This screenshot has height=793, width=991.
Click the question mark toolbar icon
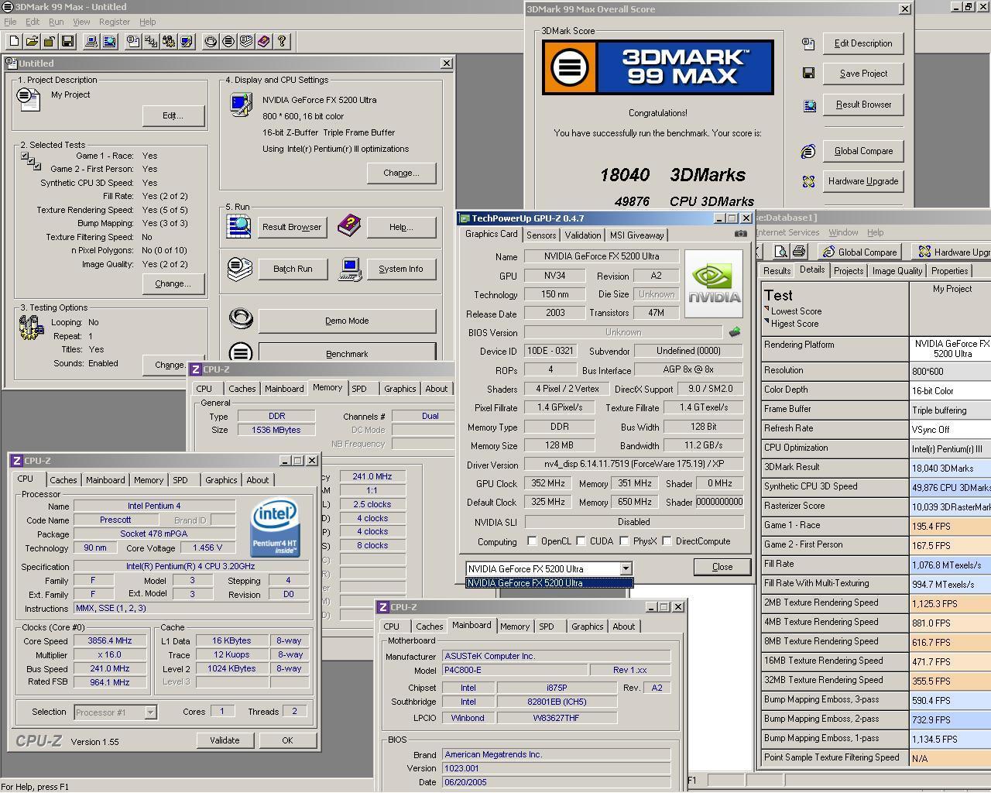(x=282, y=41)
